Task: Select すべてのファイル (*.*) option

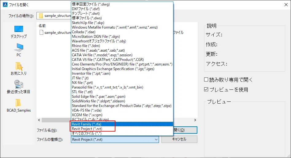Action: pos(122,133)
